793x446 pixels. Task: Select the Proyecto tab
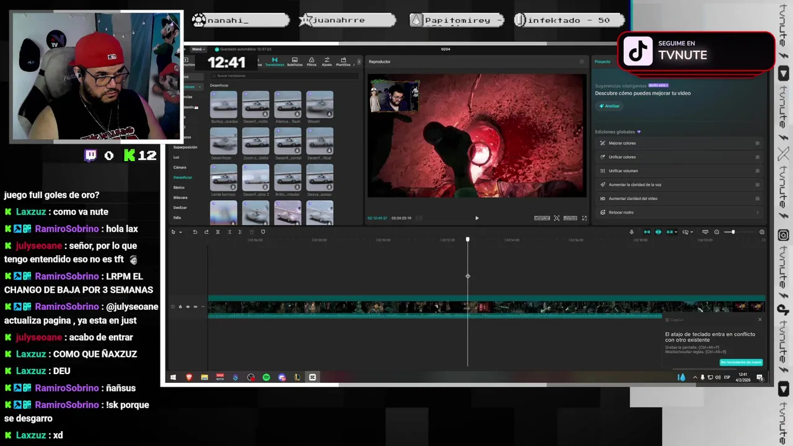(x=603, y=61)
